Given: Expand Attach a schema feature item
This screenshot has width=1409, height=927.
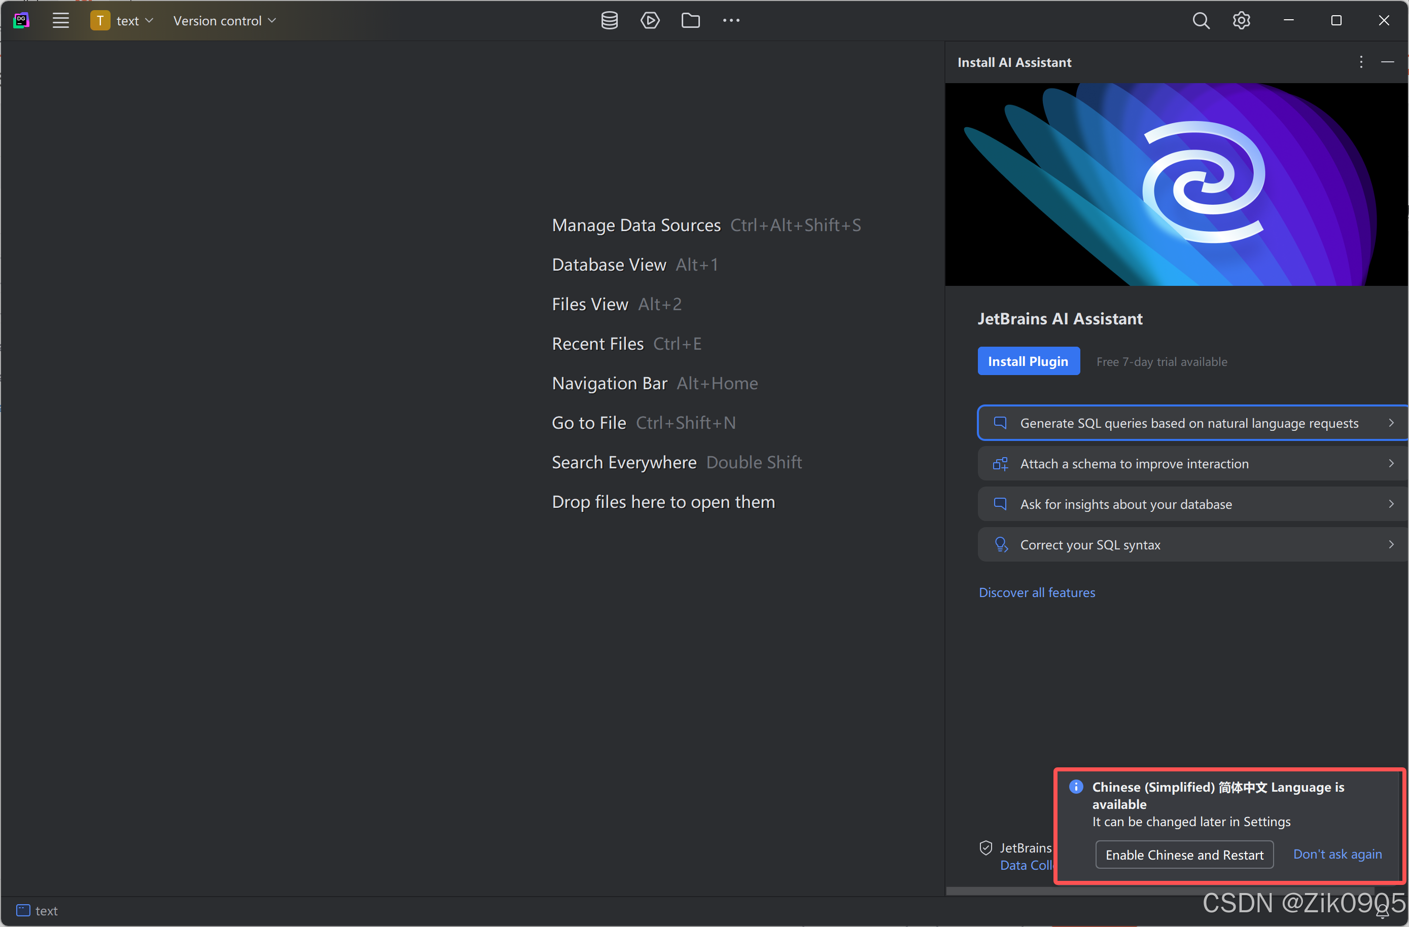Looking at the screenshot, I should tap(1191, 464).
